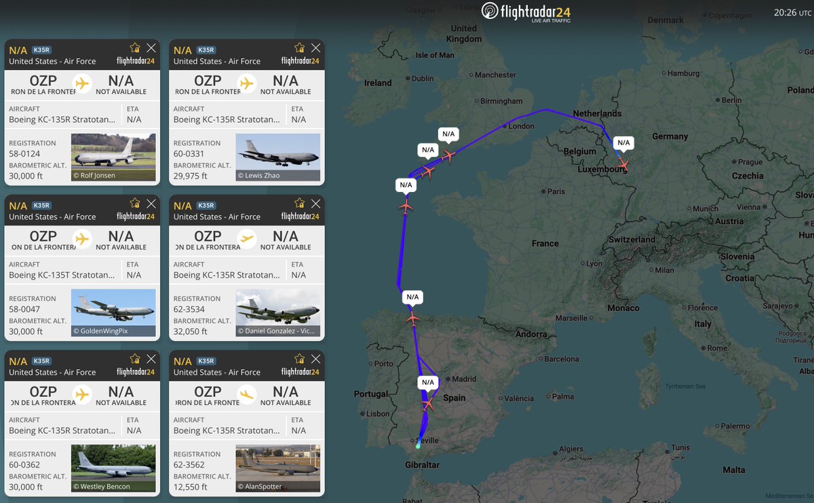This screenshot has height=503, width=814.
Task: Click the K35R badge on the 60-0331 card
Action: tap(206, 50)
